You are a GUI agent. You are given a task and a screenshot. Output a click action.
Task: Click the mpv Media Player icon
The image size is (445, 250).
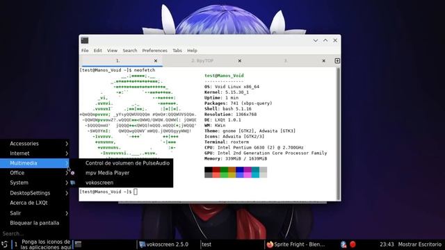(x=72, y=173)
